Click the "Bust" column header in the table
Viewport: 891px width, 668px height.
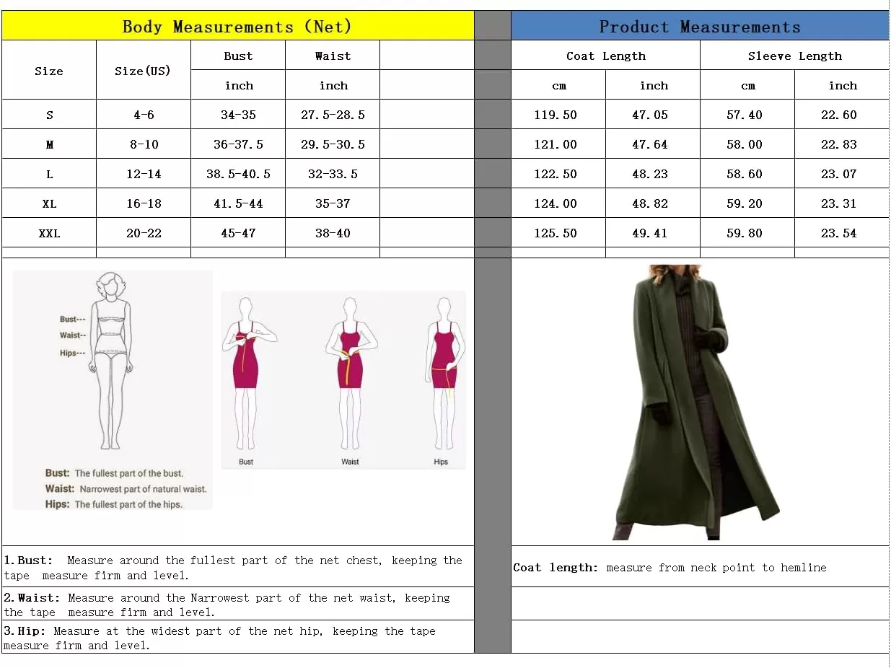(x=238, y=56)
